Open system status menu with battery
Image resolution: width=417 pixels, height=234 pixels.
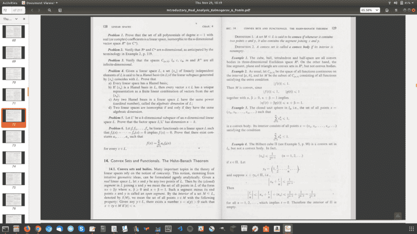(401, 3)
